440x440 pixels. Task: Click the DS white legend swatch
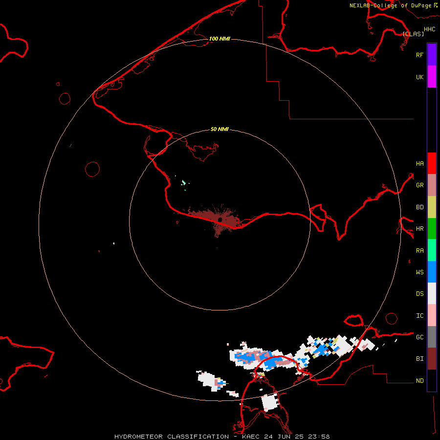click(432, 293)
